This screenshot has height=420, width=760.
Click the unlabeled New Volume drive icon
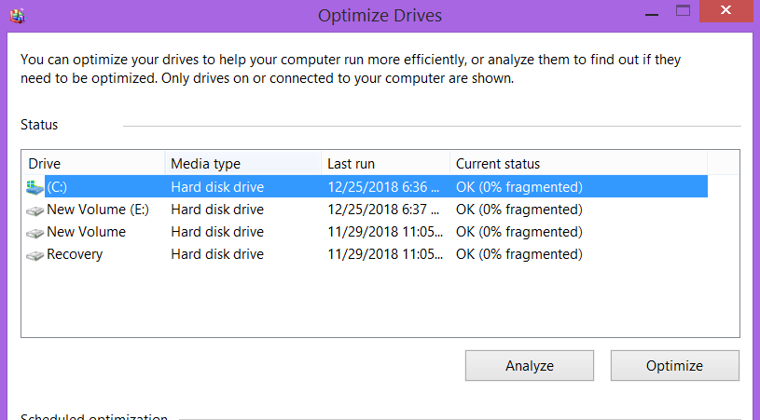[x=35, y=233]
